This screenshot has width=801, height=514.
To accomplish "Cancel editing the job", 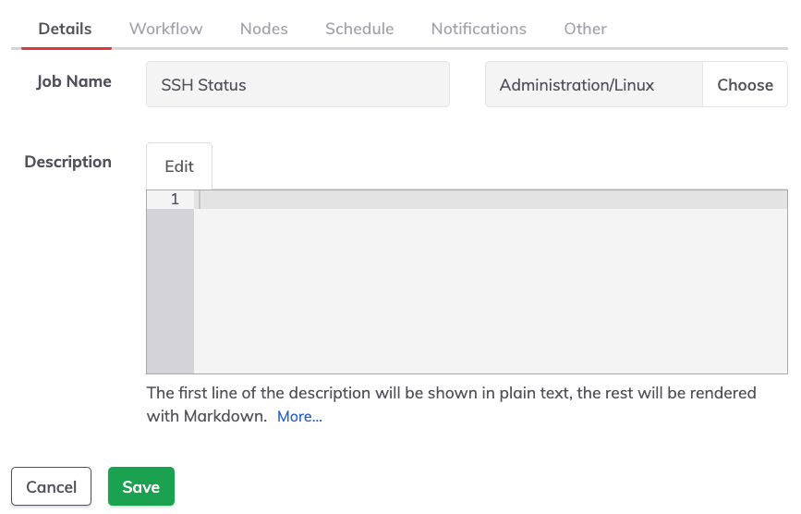I will pos(51,486).
